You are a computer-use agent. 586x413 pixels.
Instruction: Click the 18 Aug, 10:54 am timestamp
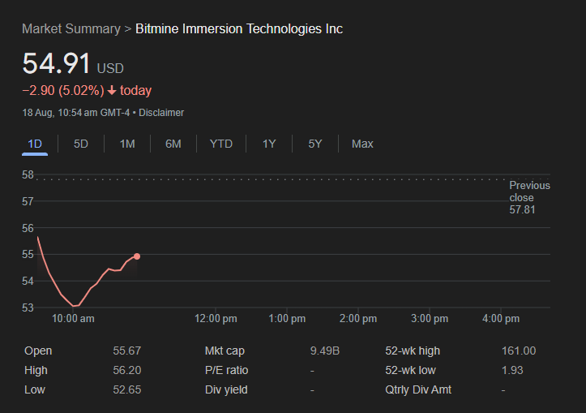pyautogui.click(x=76, y=113)
